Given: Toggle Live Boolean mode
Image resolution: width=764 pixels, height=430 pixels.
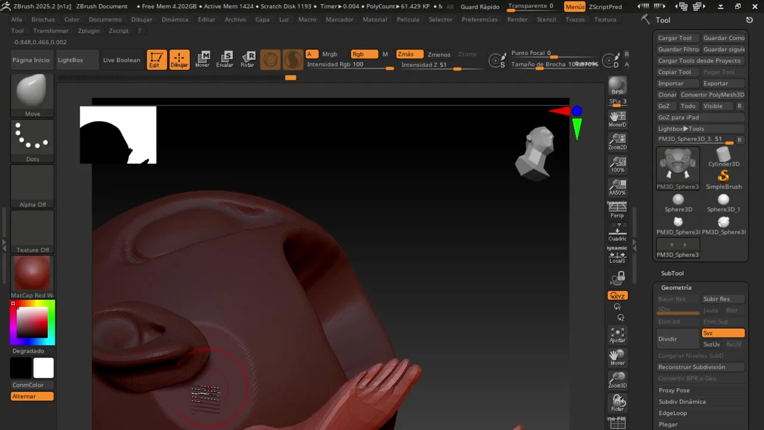Looking at the screenshot, I should tap(122, 60).
